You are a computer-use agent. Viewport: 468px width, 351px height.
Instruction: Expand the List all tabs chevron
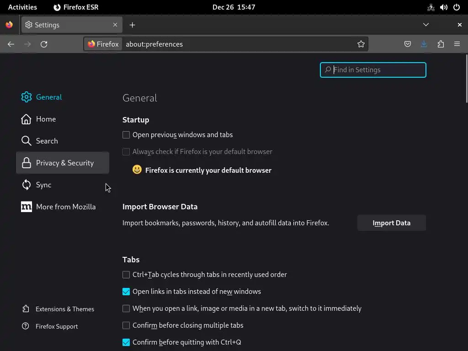click(426, 25)
